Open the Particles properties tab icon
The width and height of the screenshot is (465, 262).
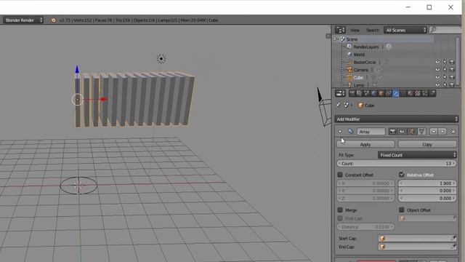[425, 94]
